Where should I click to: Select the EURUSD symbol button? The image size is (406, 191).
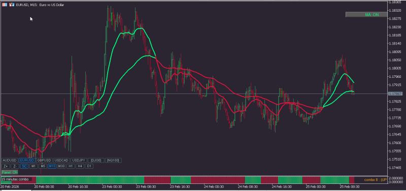(x=27, y=160)
